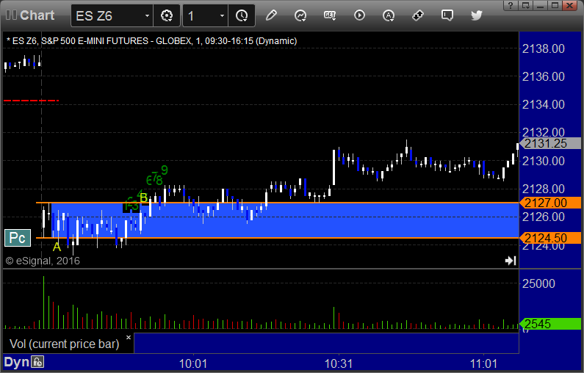Click the Chart title grip handle
The height and width of the screenshot is (373, 584).
click(x=11, y=15)
